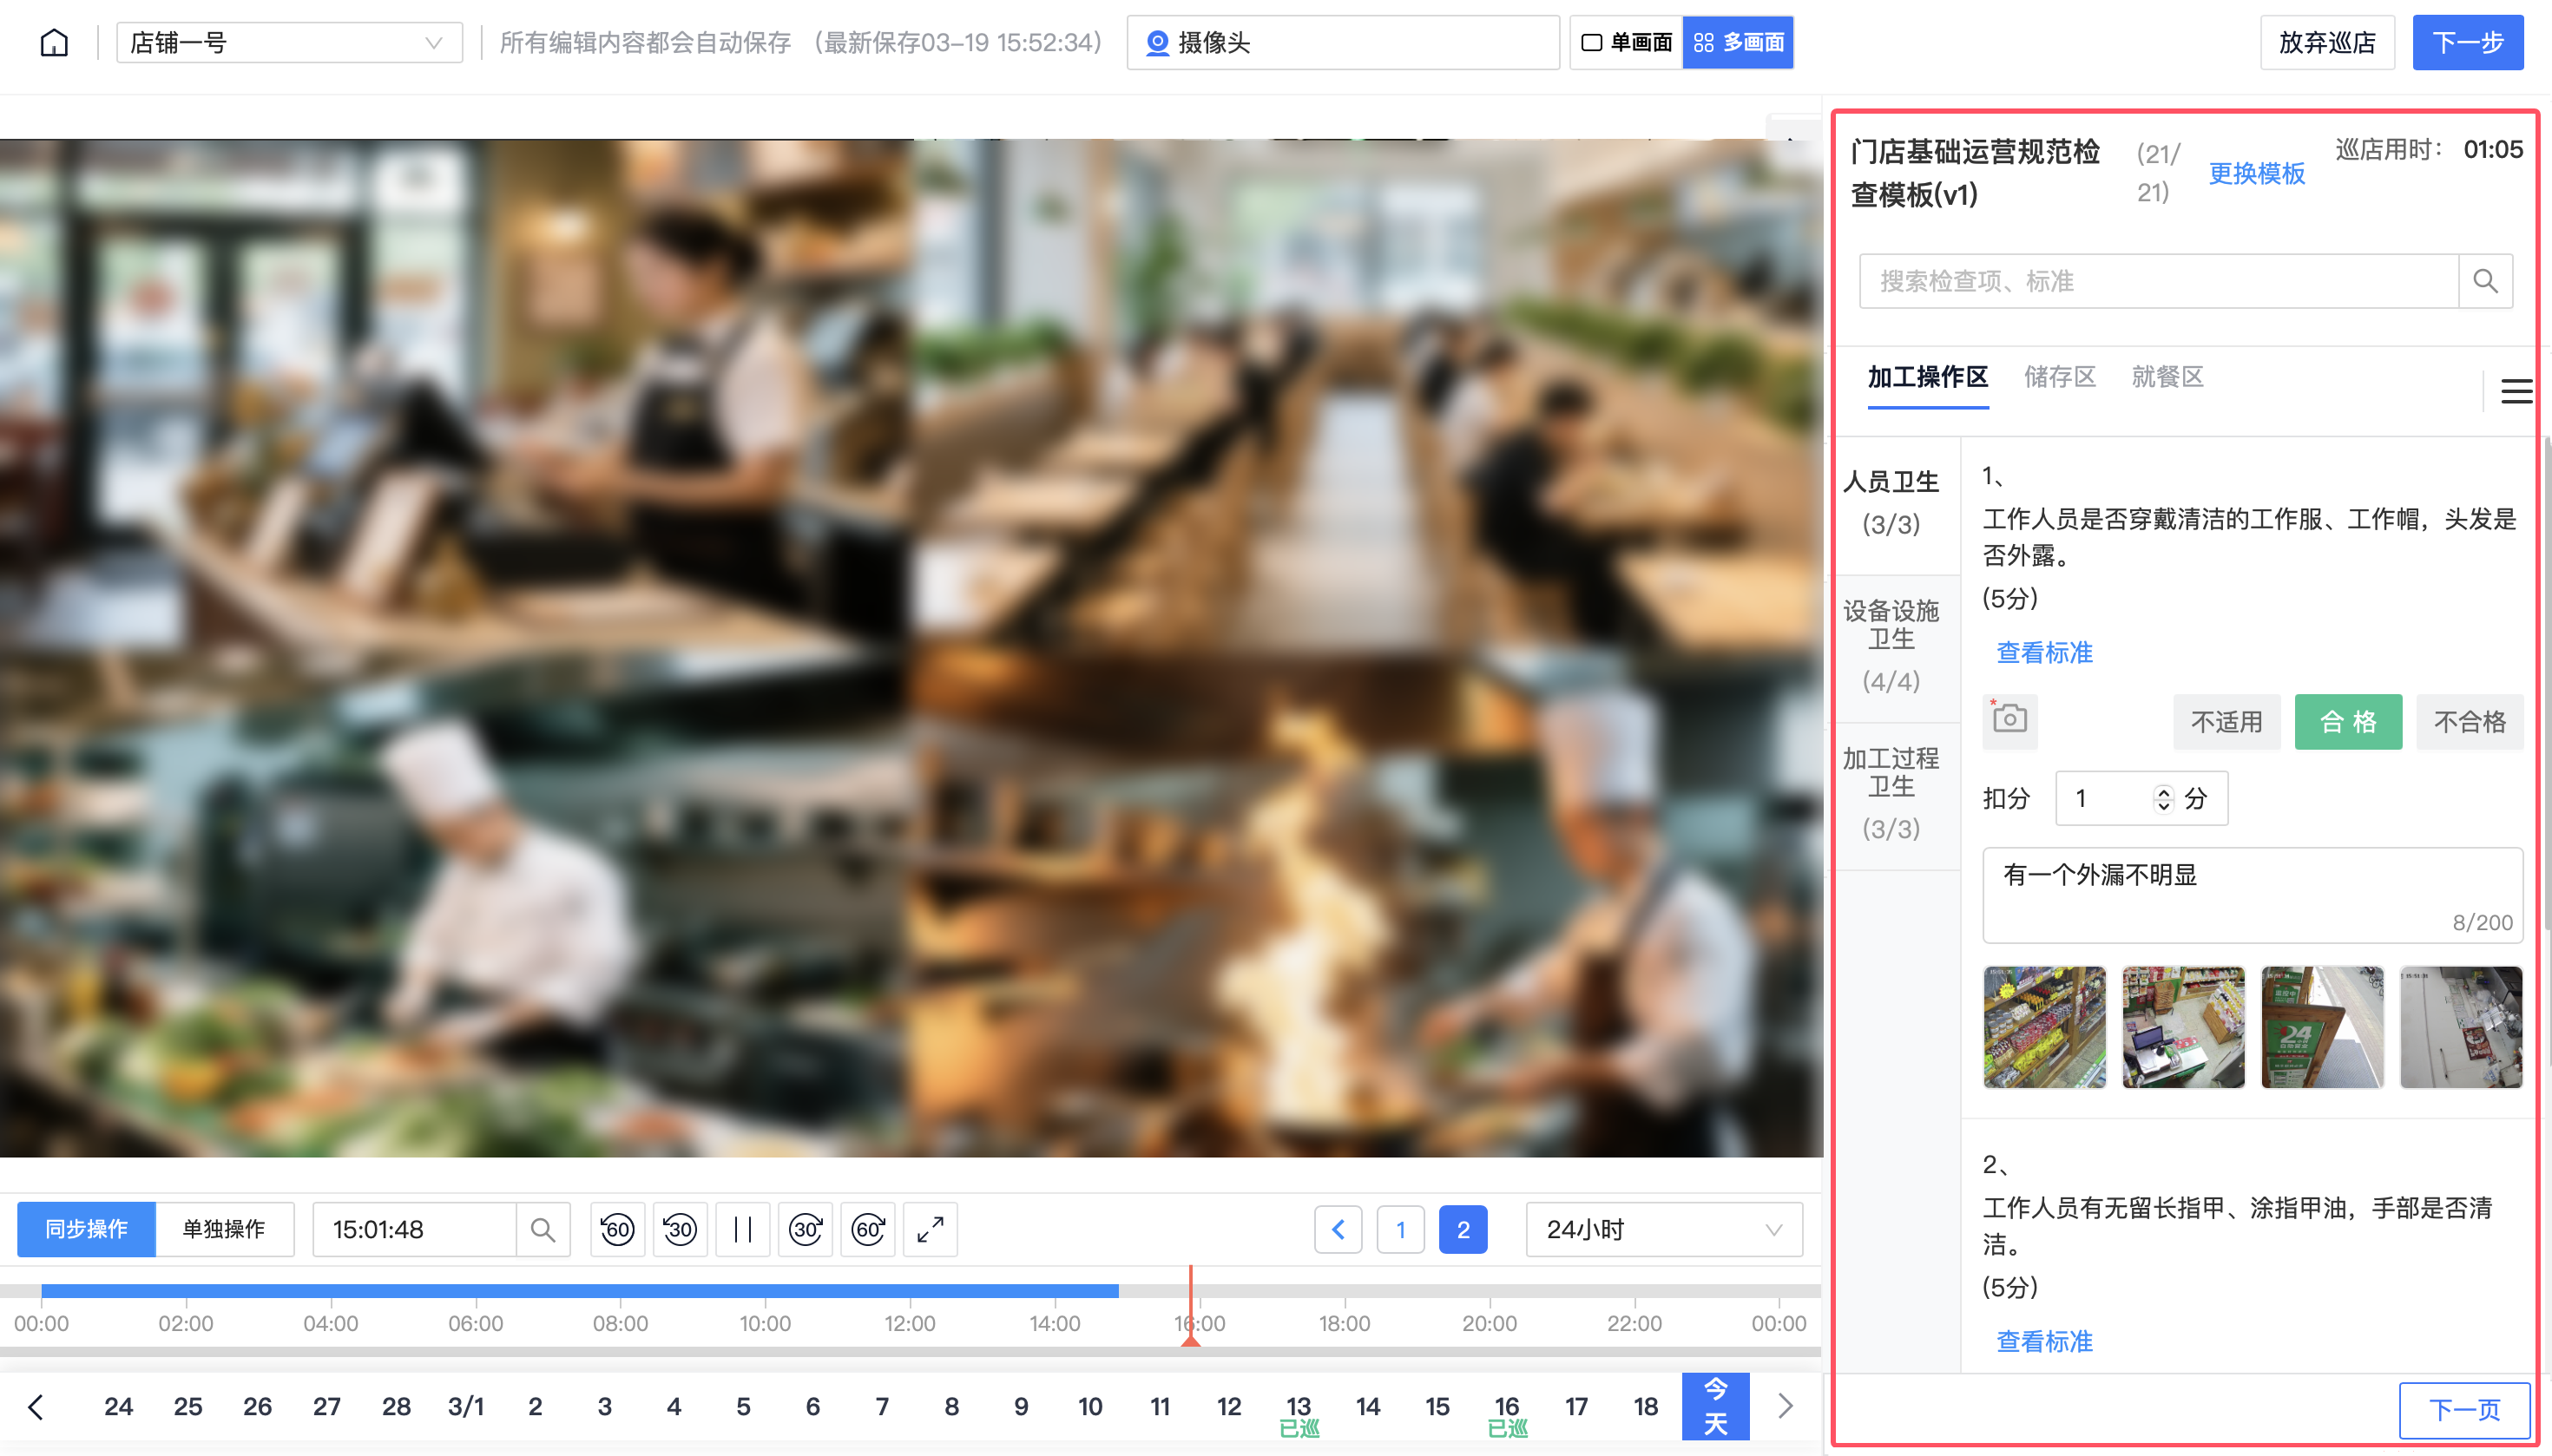Viewport: 2552px width, 1456px height.
Task: Expand the 店铺一号 store dropdown
Action: pos(289,42)
